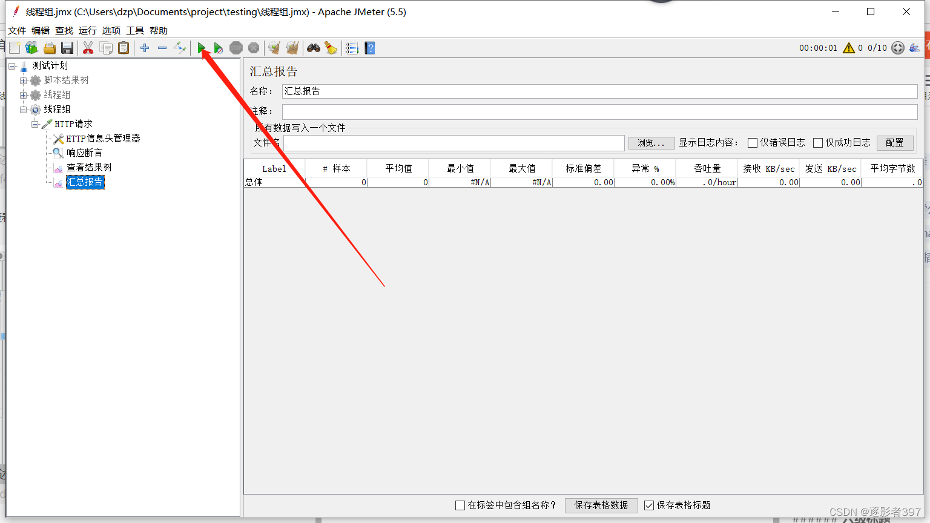Image resolution: width=930 pixels, height=523 pixels.
Task: Click the 注释 input field
Action: (600, 111)
